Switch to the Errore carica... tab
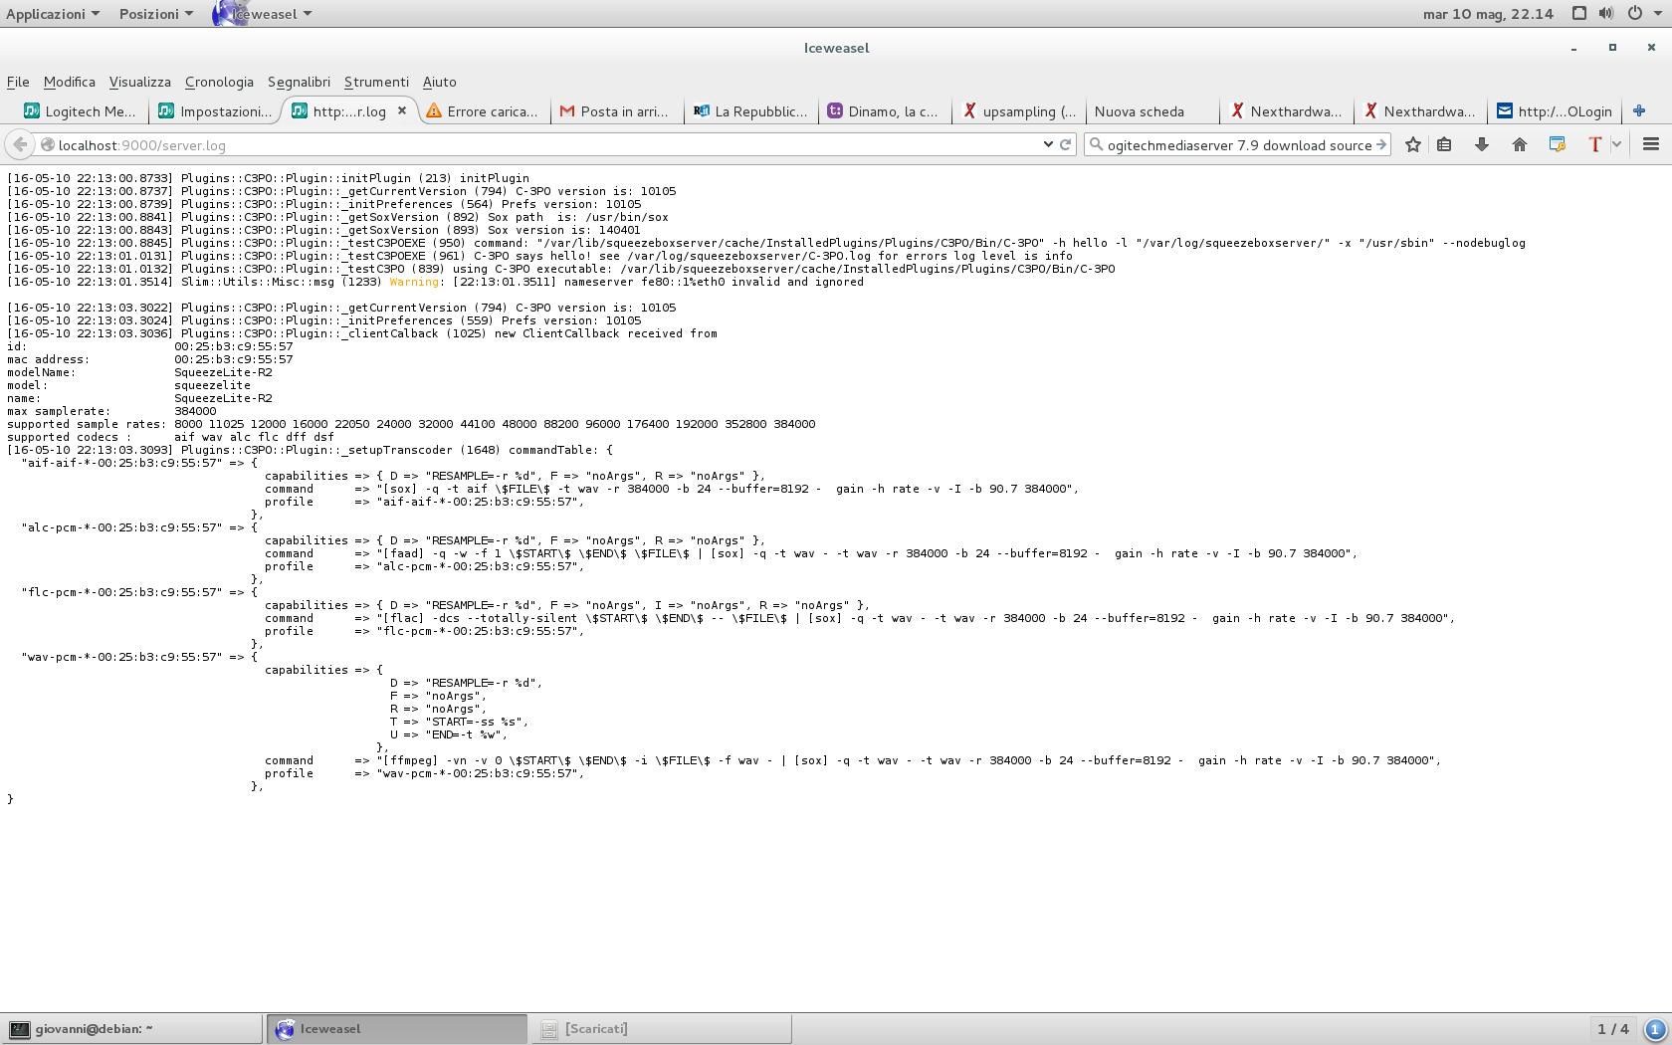The width and height of the screenshot is (1672, 1045). point(483,111)
